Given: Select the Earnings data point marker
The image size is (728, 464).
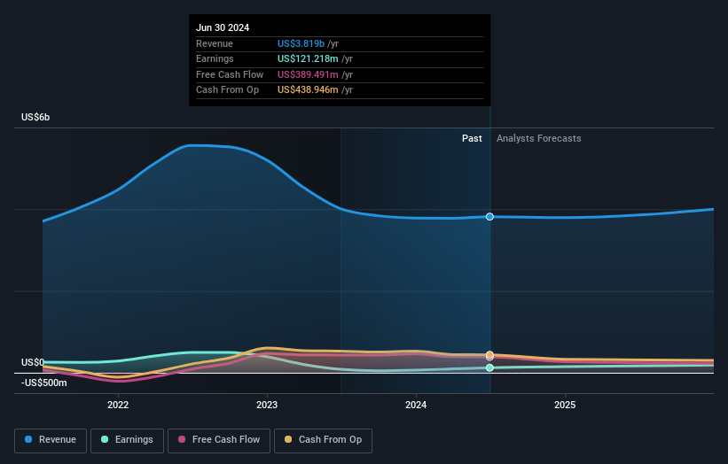Looking at the screenshot, I should pos(489,367).
